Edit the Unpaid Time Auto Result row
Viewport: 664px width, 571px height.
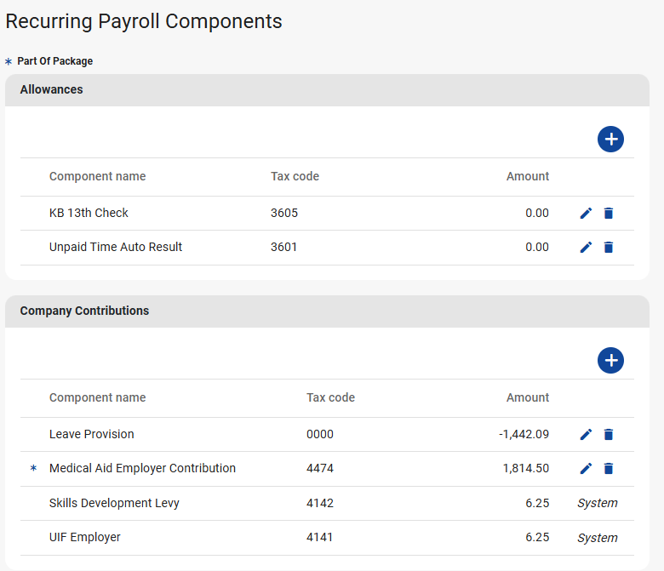pyautogui.click(x=586, y=247)
